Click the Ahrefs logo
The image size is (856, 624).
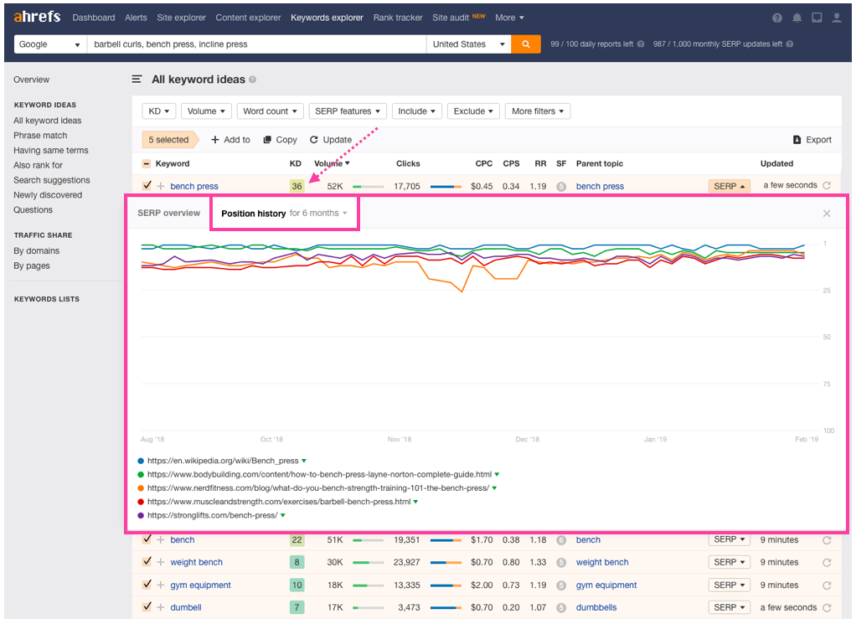37,17
